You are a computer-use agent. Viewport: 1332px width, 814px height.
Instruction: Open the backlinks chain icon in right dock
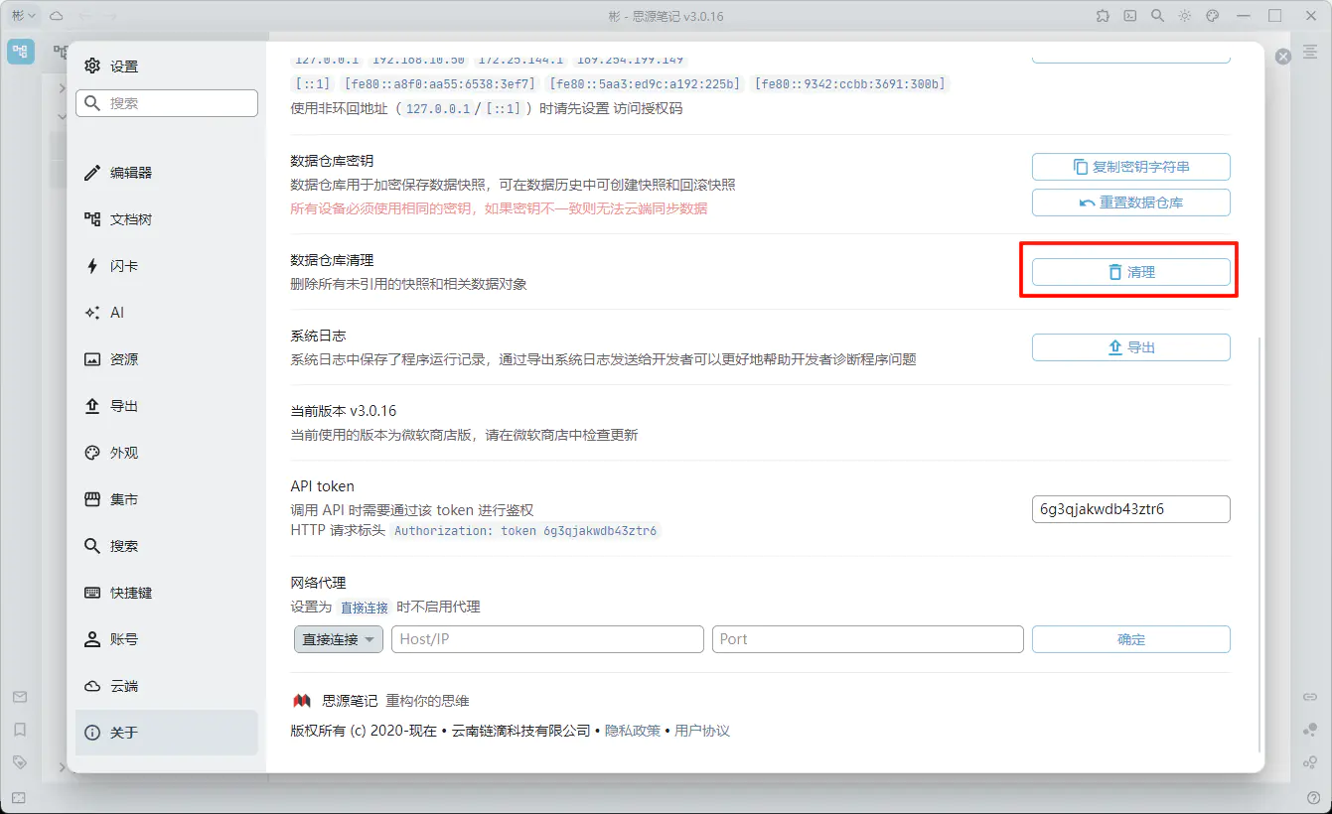pyautogui.click(x=1311, y=697)
